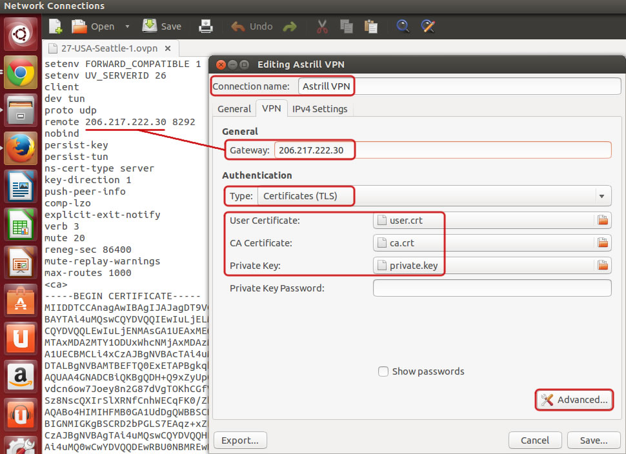Open Find and Replace toolbar icon
Screen dimensions: 626x454
click(428, 26)
